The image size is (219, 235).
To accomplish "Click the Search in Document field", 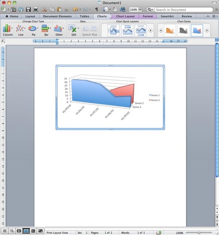I will pos(184,10).
